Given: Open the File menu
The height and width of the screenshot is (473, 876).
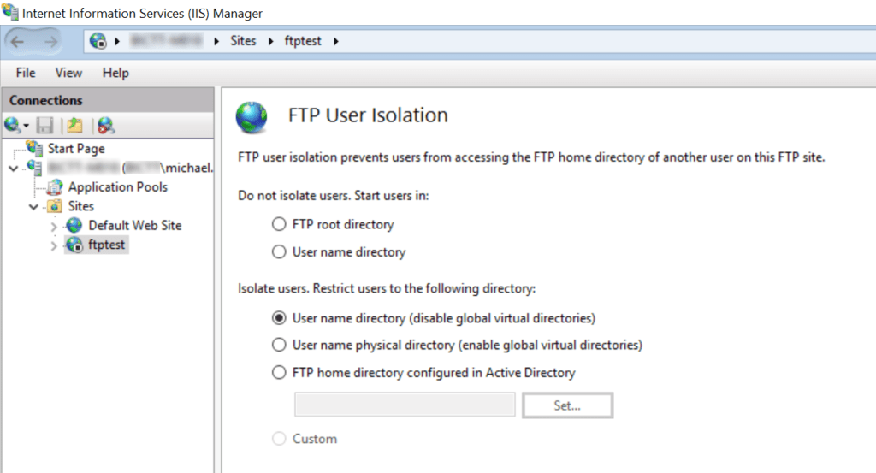Looking at the screenshot, I should 26,73.
